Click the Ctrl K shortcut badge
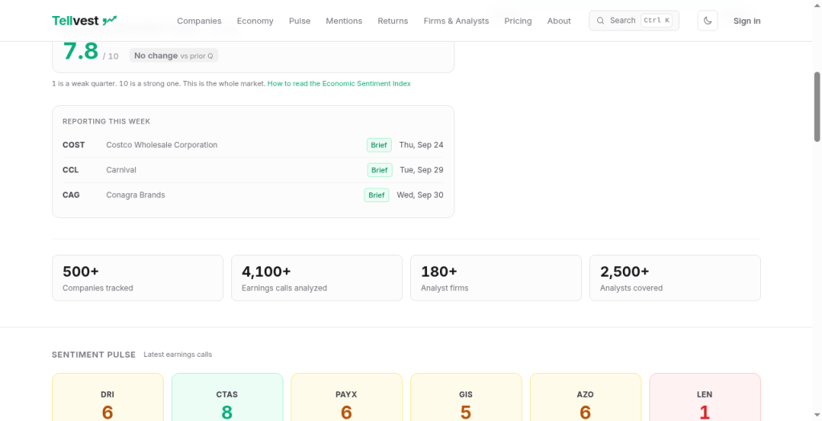 (x=657, y=20)
